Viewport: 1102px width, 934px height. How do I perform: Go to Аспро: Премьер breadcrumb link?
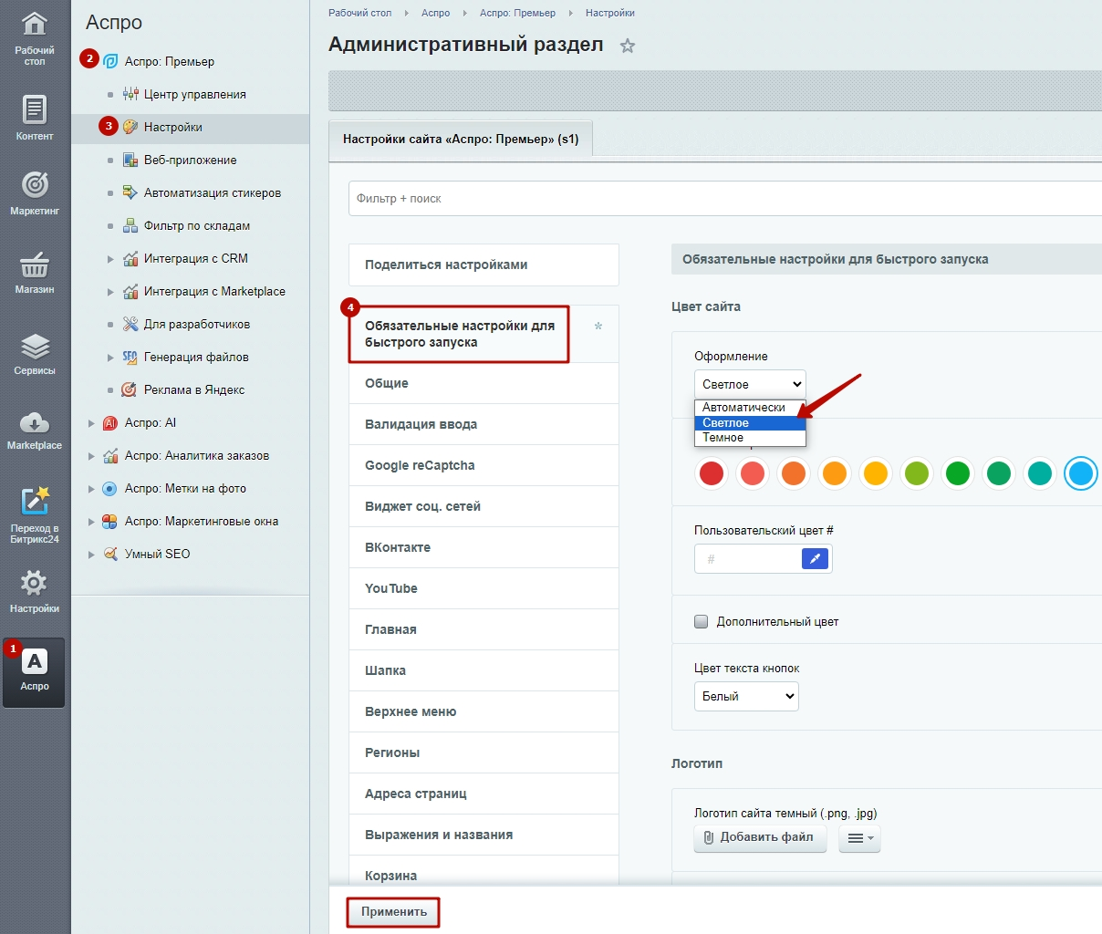517,13
